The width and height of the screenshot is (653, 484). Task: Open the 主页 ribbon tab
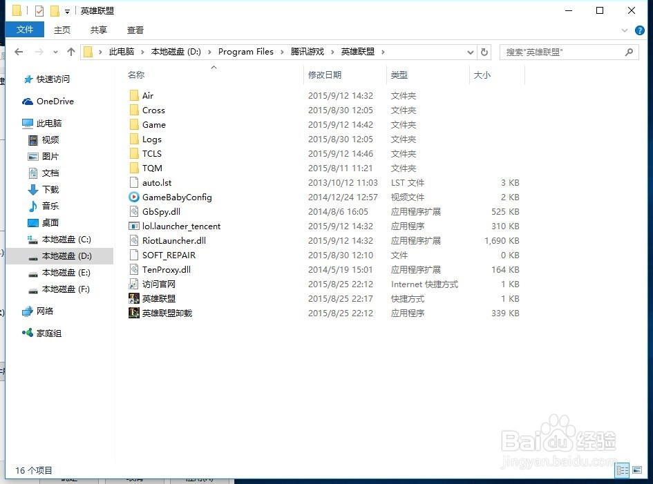62,30
